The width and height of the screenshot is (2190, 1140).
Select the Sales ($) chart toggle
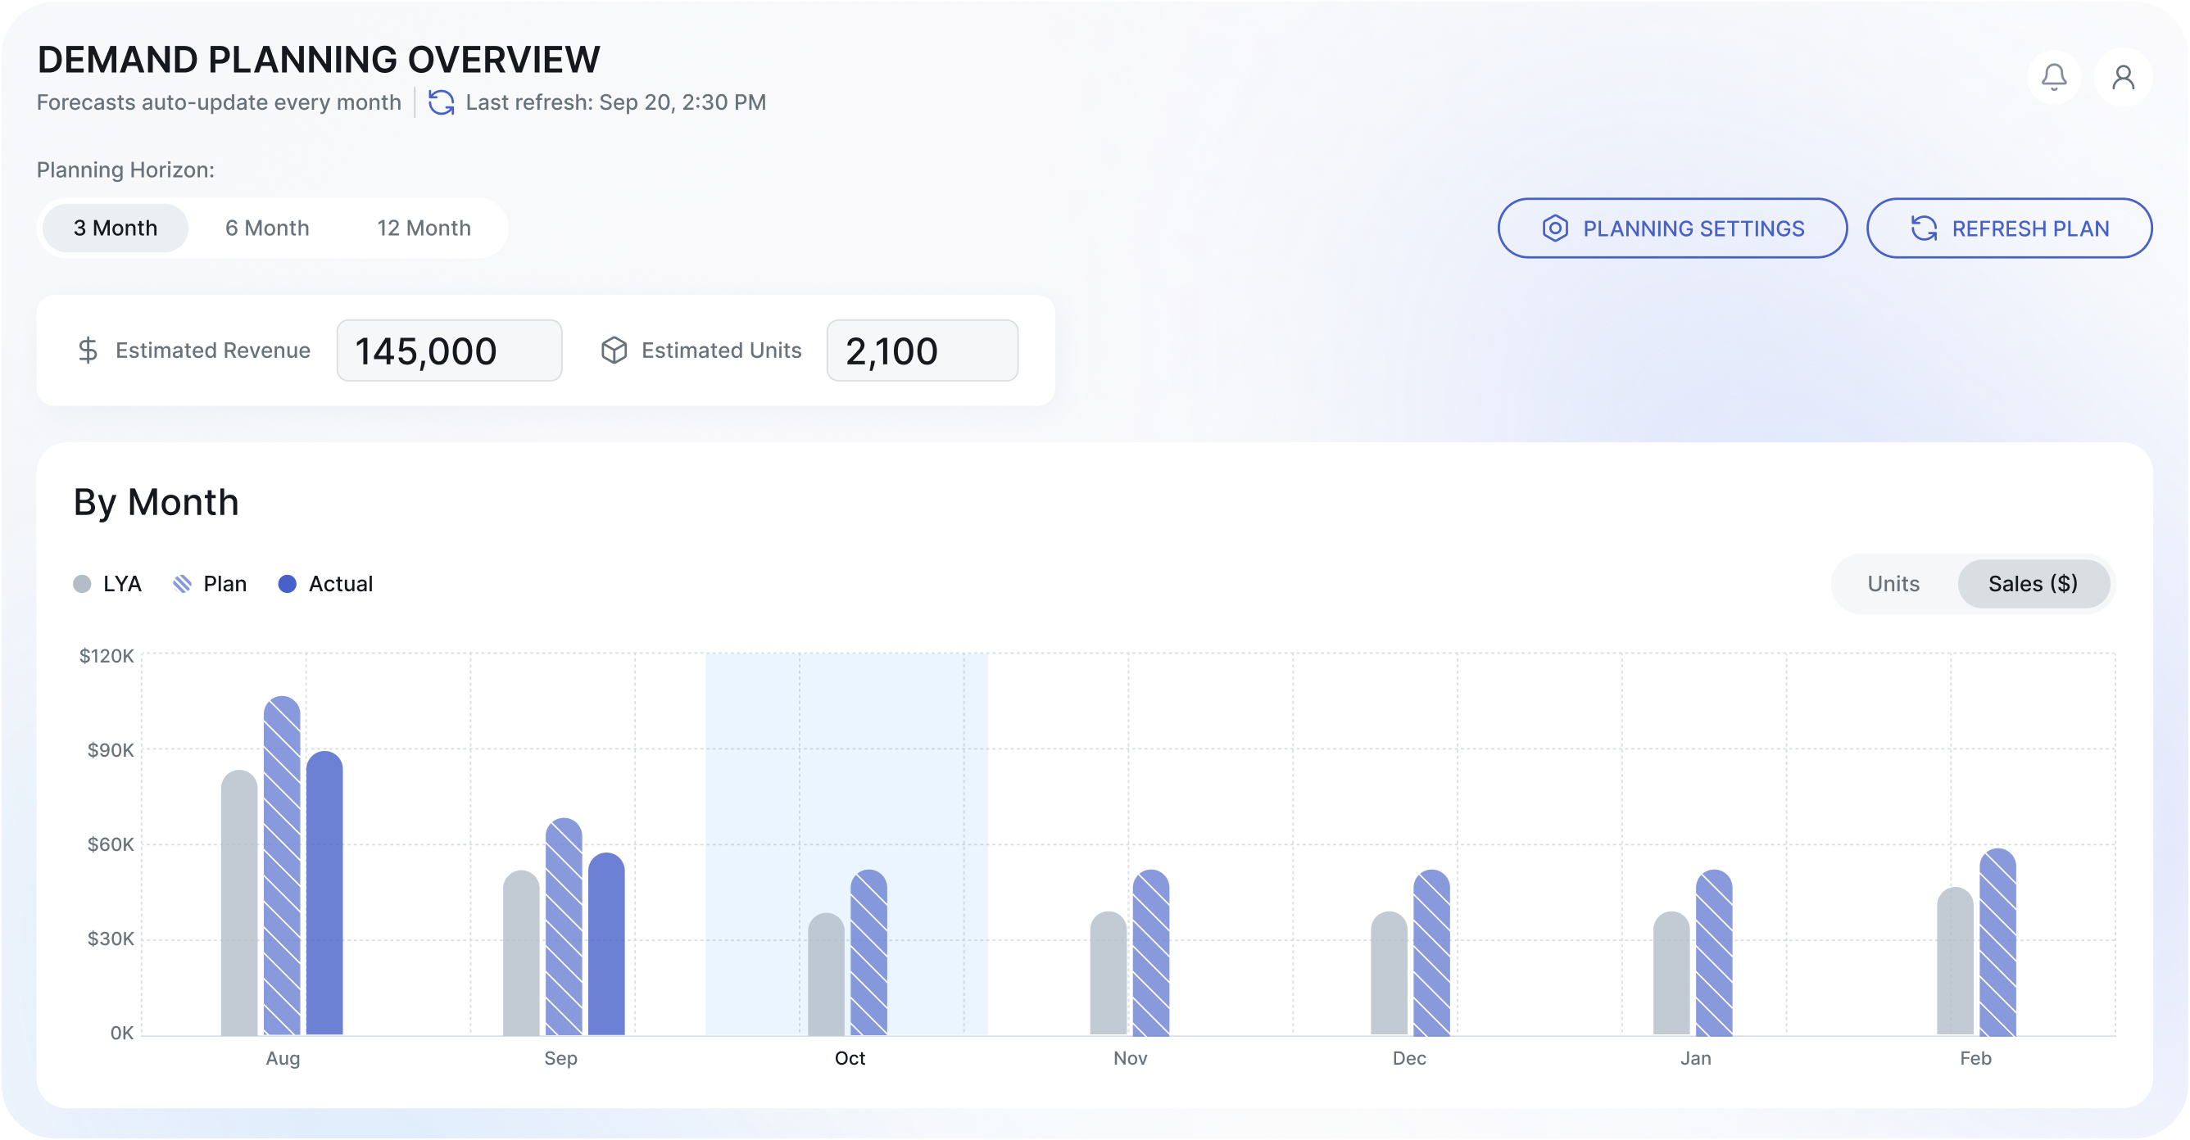2032,584
